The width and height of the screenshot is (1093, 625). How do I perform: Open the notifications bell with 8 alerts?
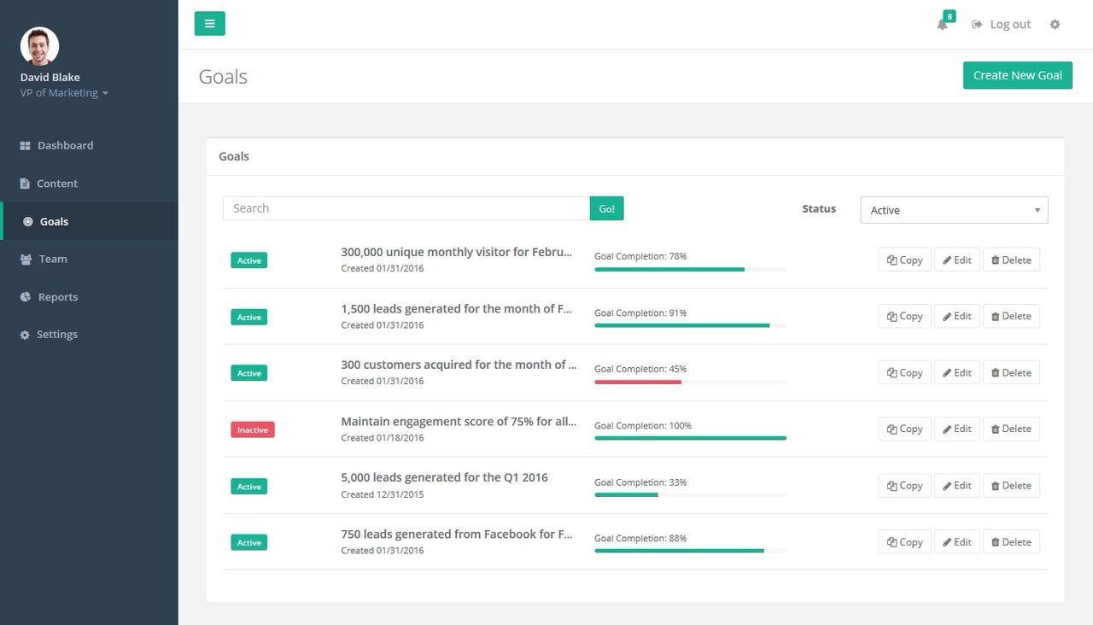[x=943, y=25]
